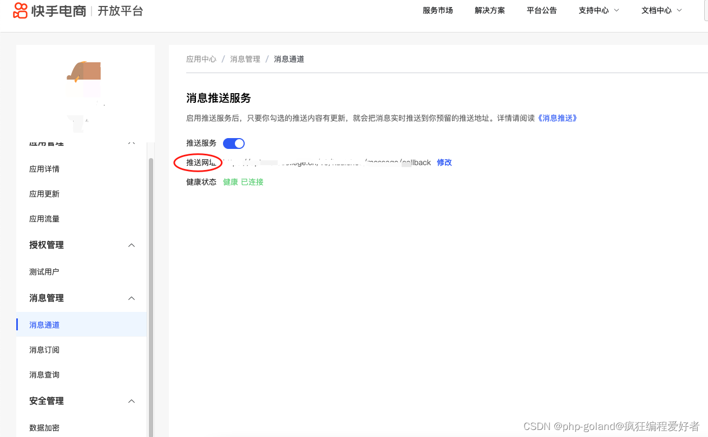Select 消息订阅 in the sidebar
The image size is (708, 437).
tap(44, 349)
